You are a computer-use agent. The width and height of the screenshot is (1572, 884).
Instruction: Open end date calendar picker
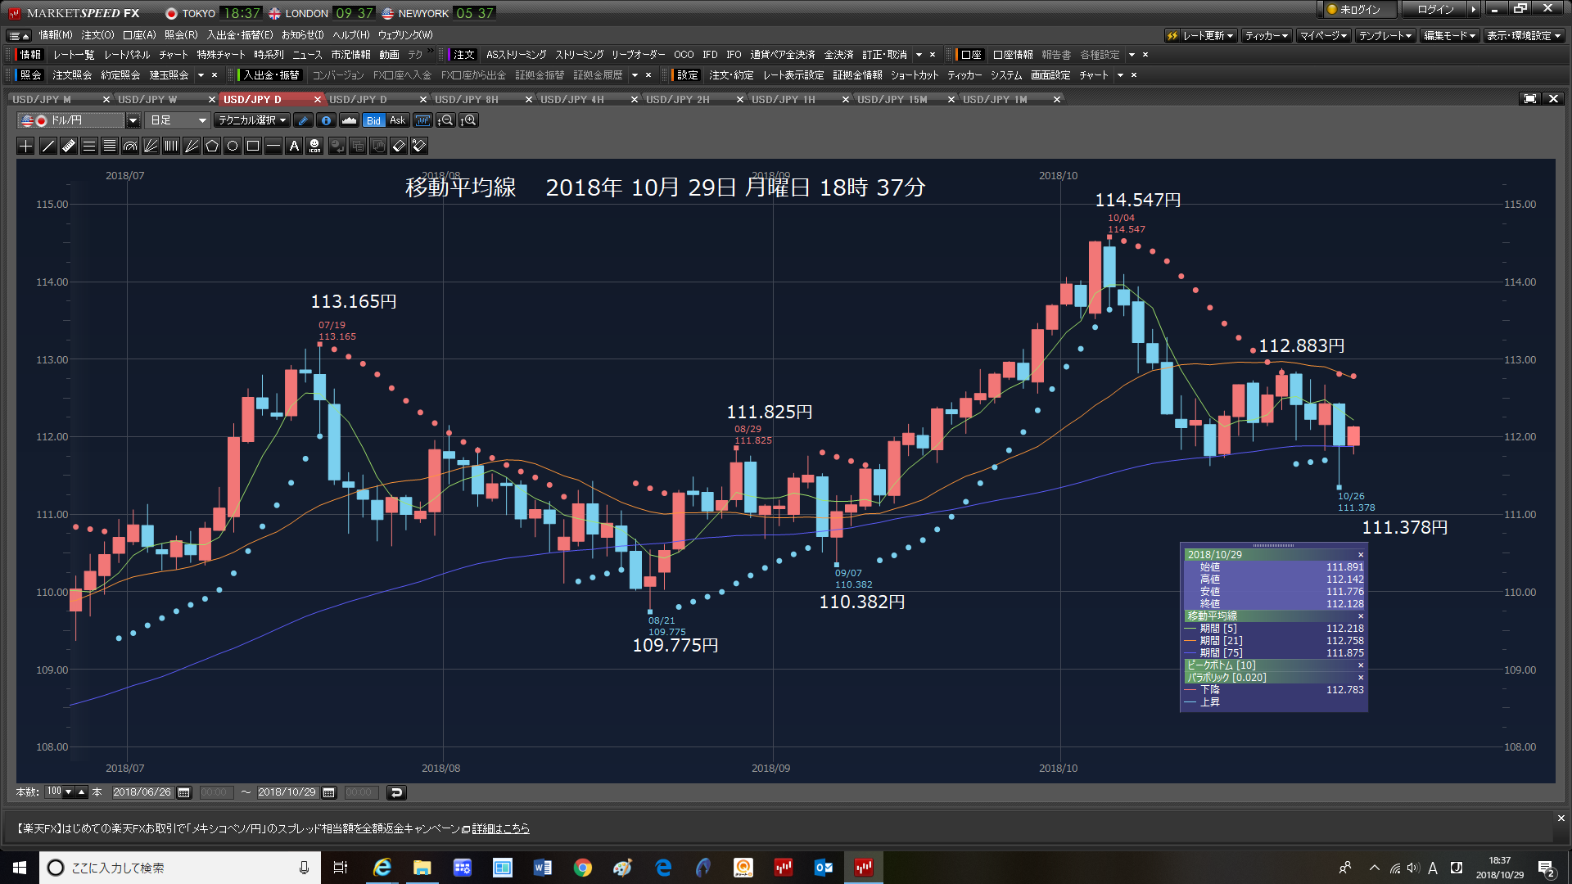click(x=329, y=792)
